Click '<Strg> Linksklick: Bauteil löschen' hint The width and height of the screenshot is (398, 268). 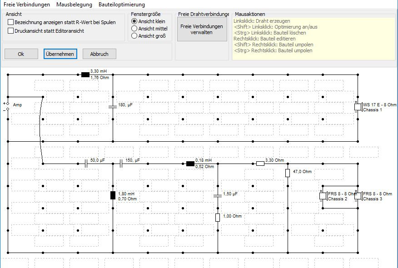pyautogui.click(x=270, y=33)
